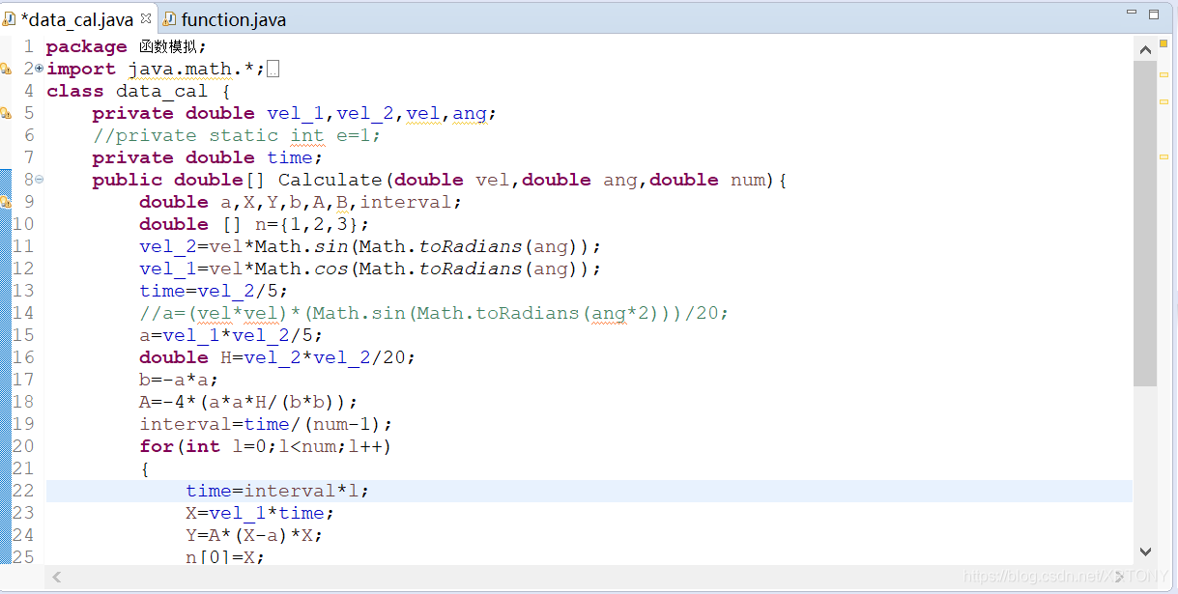Click the 'interval' variable on line 9
This screenshot has width=1178, height=594.
point(406,202)
